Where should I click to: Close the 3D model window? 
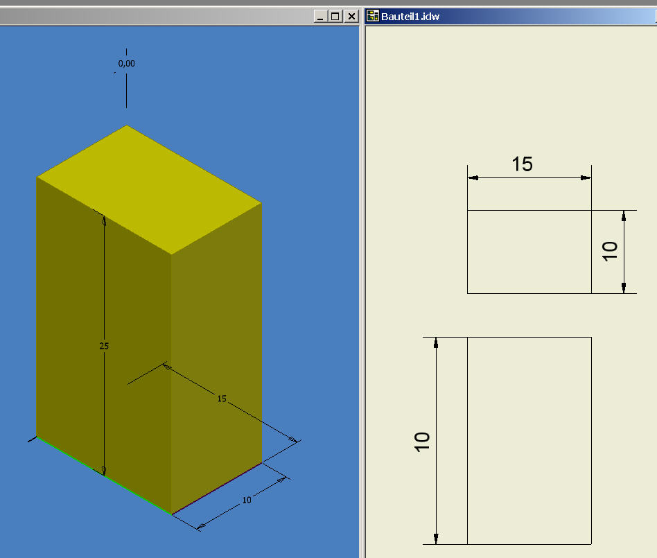coord(351,17)
